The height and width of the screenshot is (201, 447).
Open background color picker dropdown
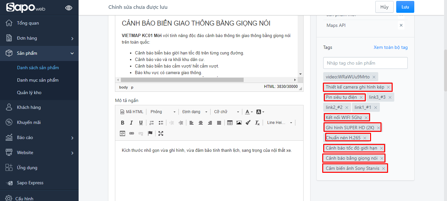tap(260, 112)
